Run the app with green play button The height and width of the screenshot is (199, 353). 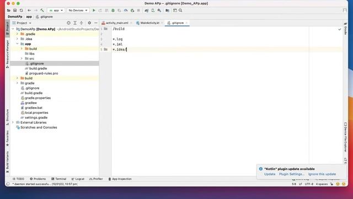pyautogui.click(x=94, y=11)
